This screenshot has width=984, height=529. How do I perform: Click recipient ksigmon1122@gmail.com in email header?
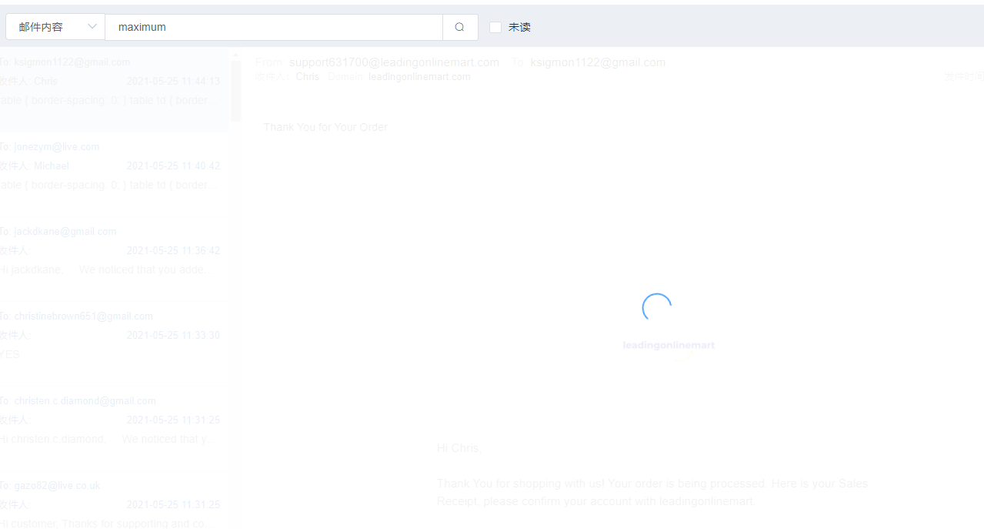tap(598, 62)
